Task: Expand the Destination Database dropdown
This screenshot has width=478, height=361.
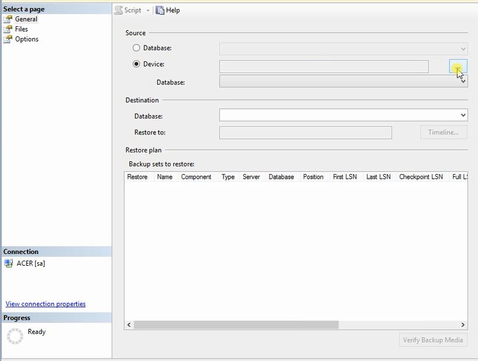Action: pos(463,115)
